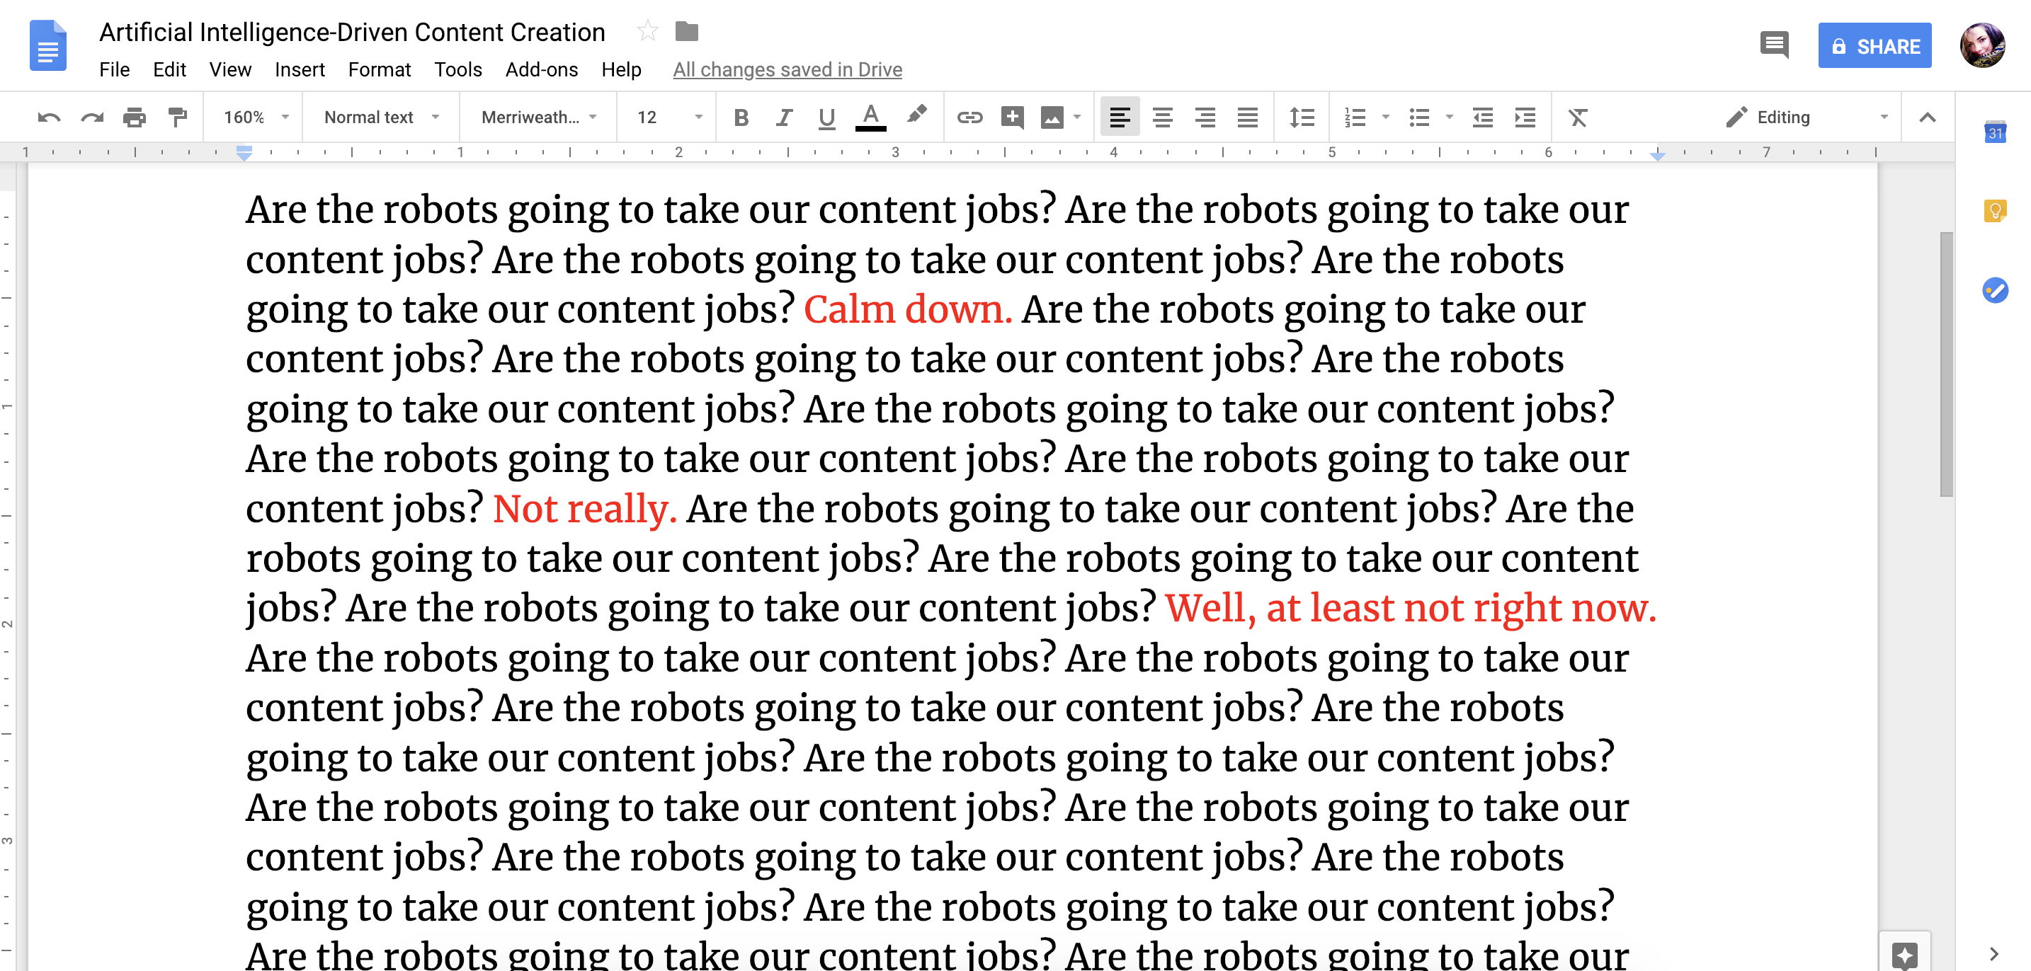Star the document title
2031x971 pixels.
[x=647, y=32]
